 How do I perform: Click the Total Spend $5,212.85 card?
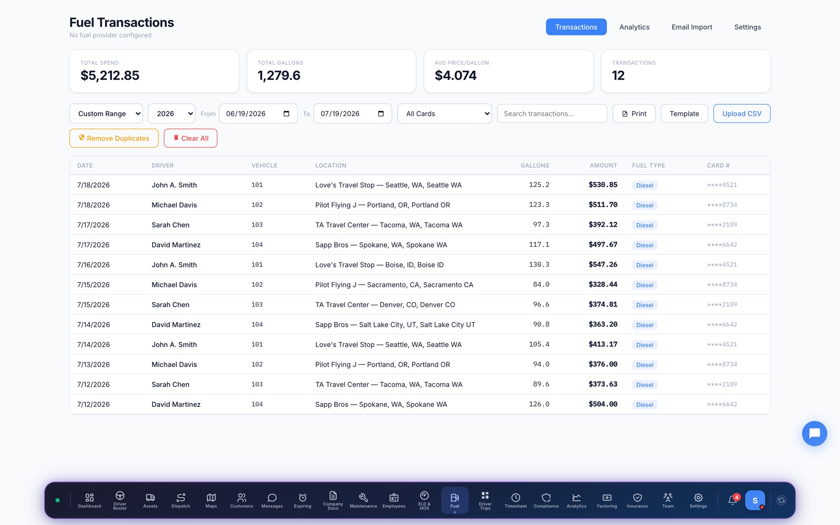click(x=154, y=71)
